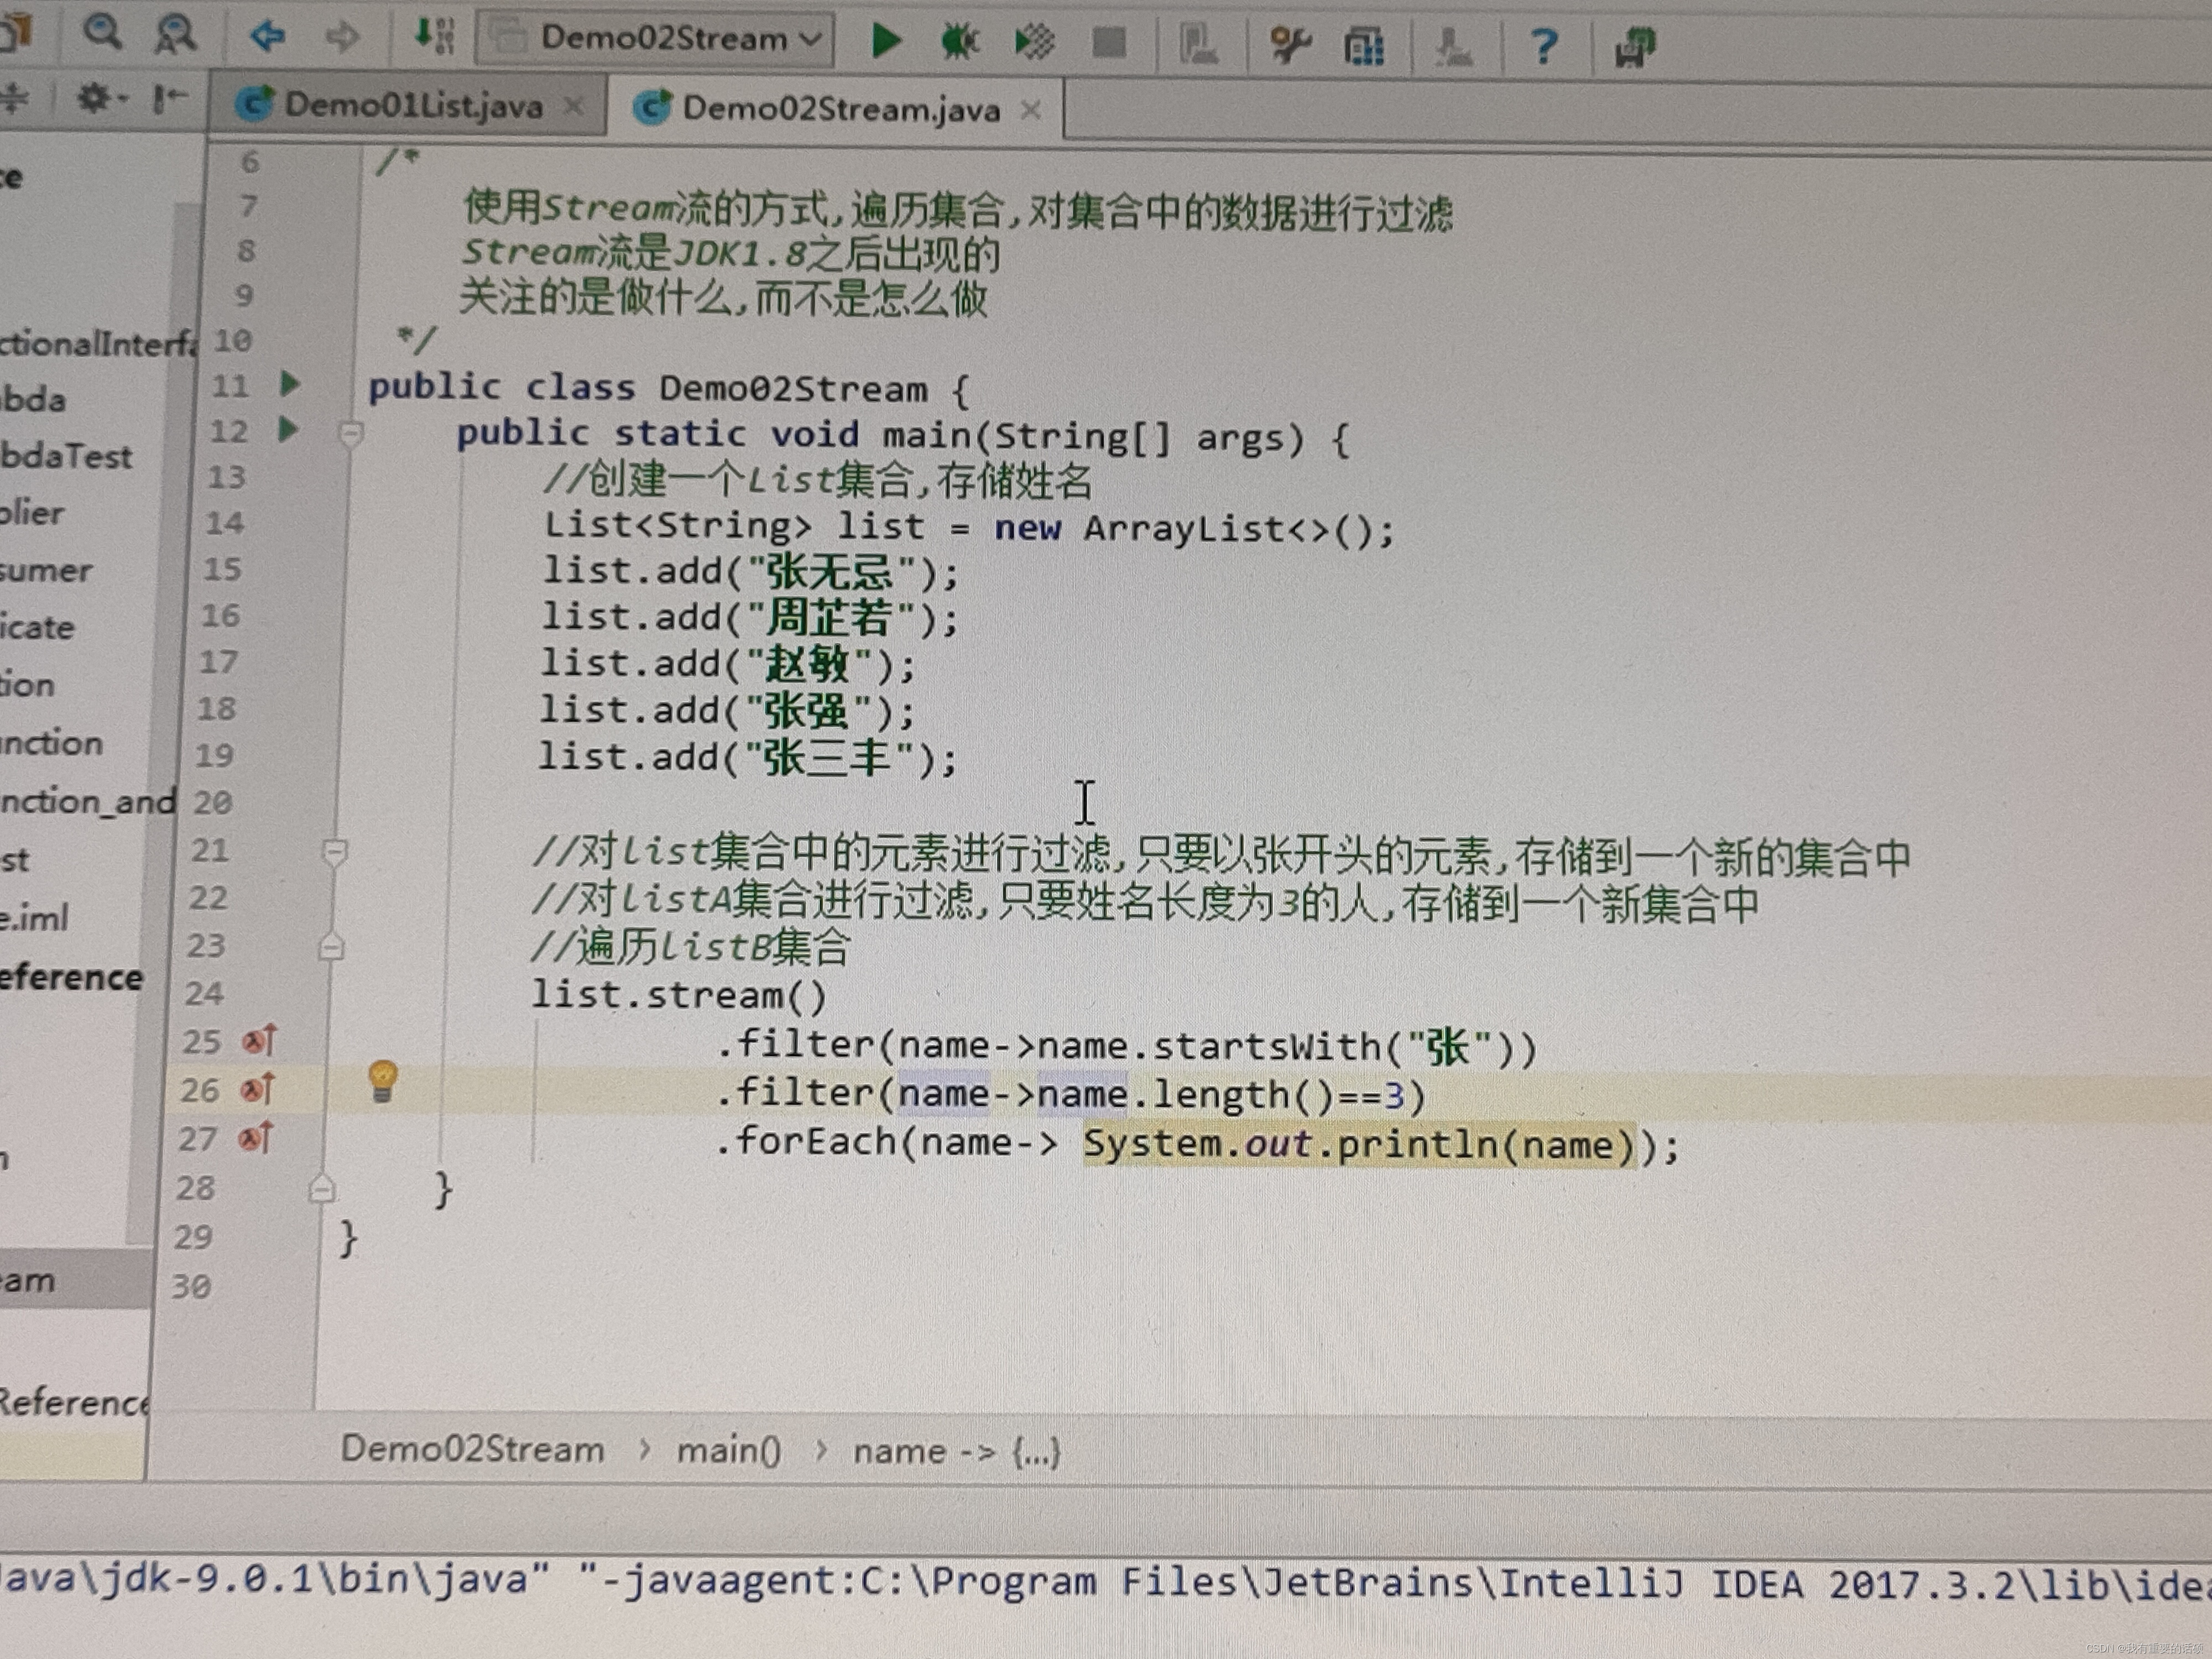The width and height of the screenshot is (2212, 1659).
Task: Navigate Forward with the grey right arrow
Action: (342, 37)
